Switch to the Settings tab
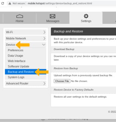 86,18
